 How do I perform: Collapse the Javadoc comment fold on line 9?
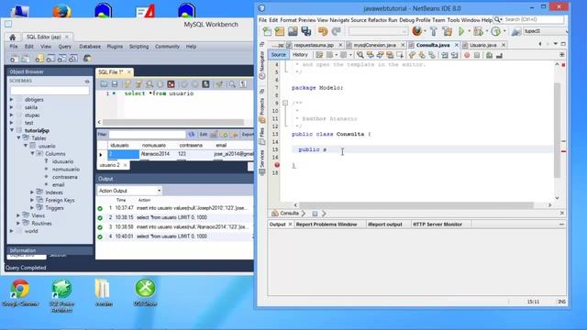285,103
